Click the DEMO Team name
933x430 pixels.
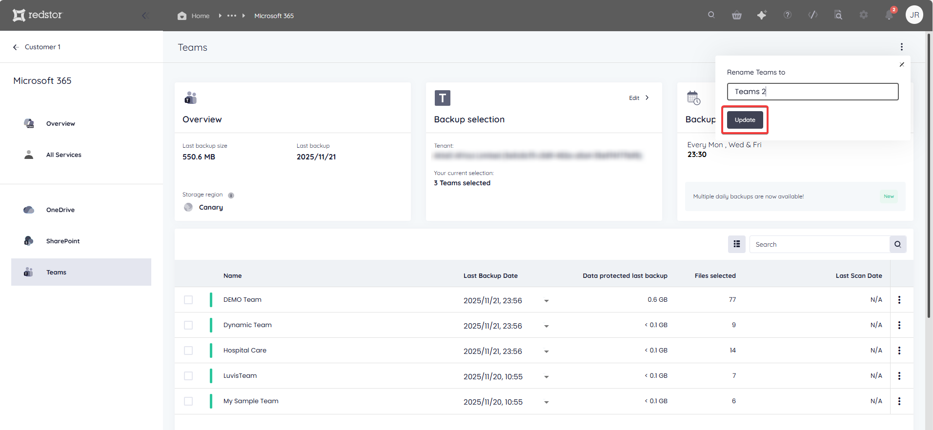[243, 299]
